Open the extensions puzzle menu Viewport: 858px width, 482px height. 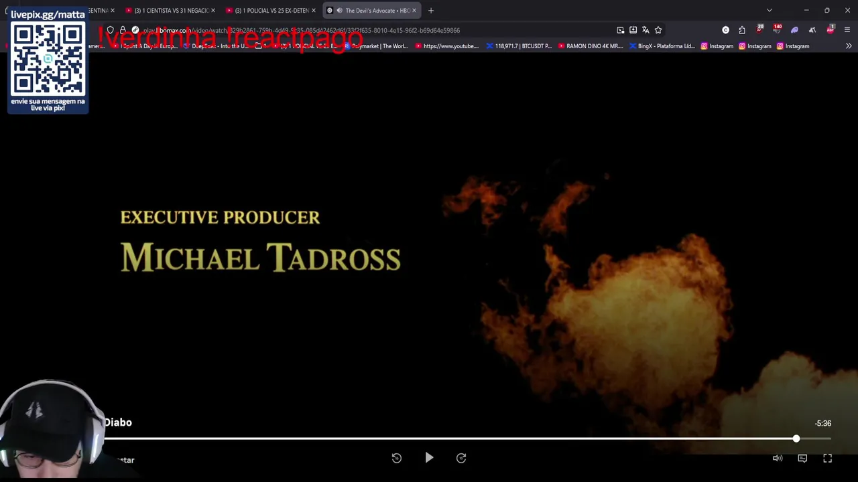[x=742, y=30]
